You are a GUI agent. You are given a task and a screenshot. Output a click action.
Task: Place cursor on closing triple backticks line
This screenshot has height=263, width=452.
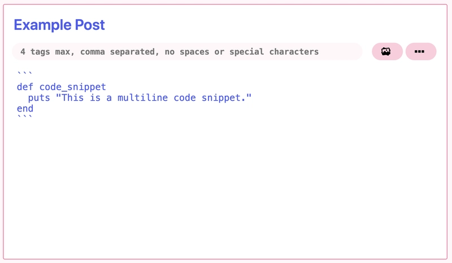point(25,117)
